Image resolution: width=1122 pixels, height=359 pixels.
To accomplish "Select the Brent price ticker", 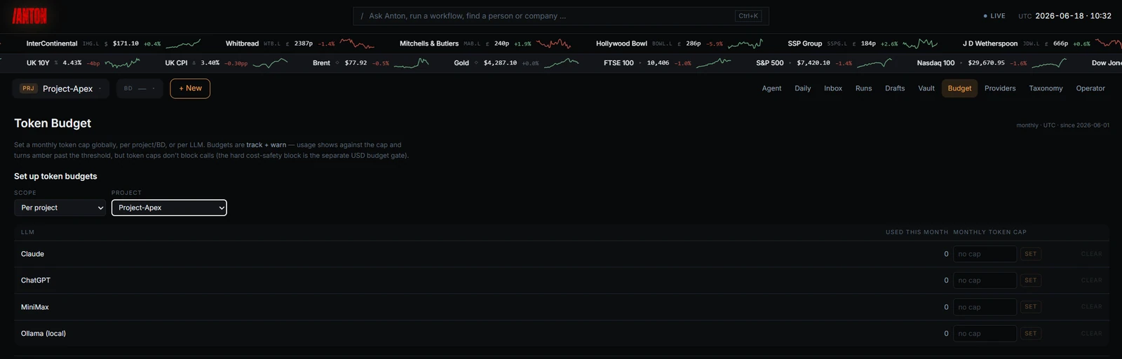I will [x=370, y=63].
